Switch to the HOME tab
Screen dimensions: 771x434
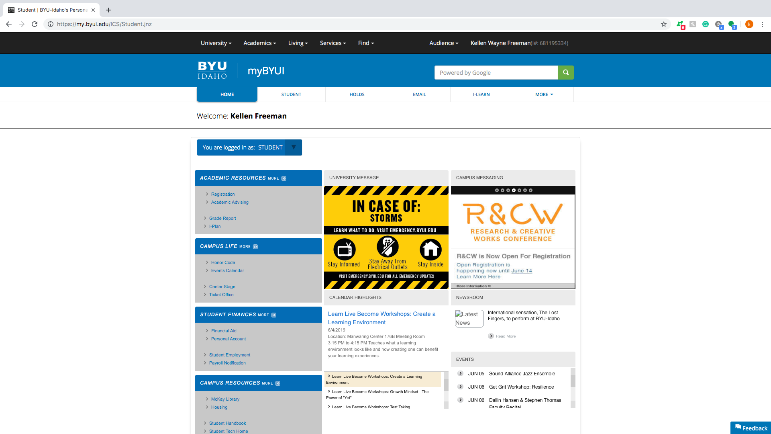227,94
